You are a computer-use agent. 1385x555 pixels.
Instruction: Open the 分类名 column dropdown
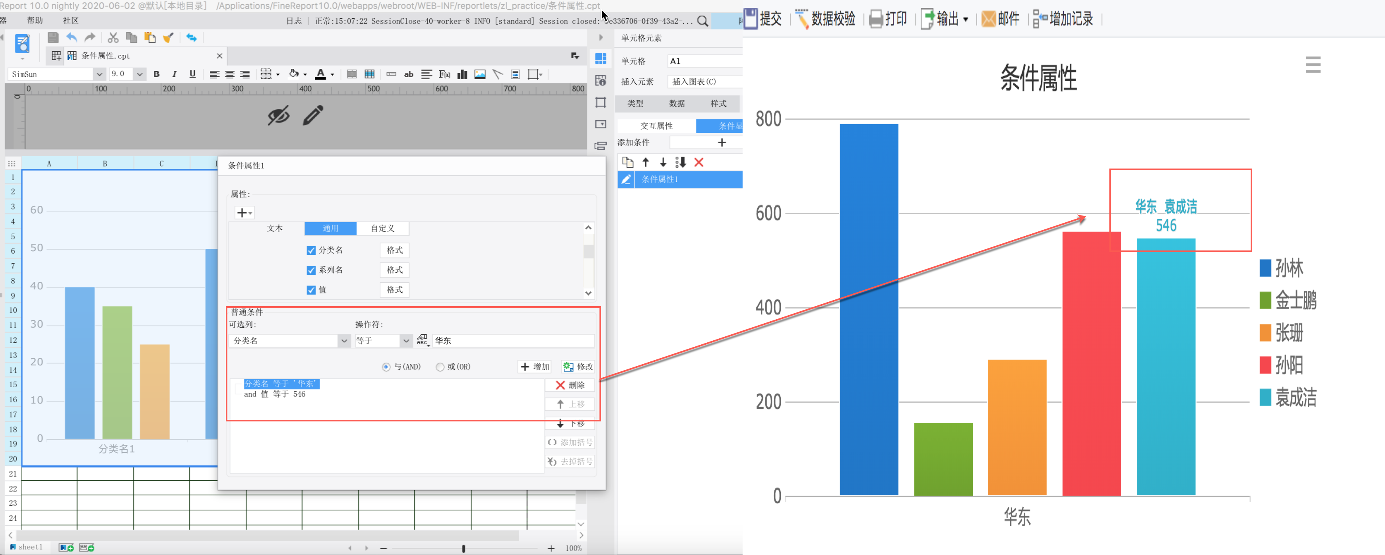(344, 341)
